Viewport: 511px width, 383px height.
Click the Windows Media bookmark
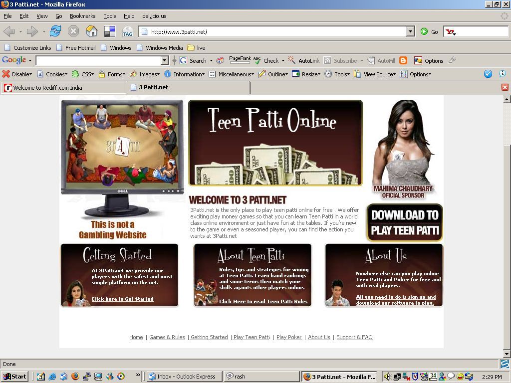tap(160, 48)
